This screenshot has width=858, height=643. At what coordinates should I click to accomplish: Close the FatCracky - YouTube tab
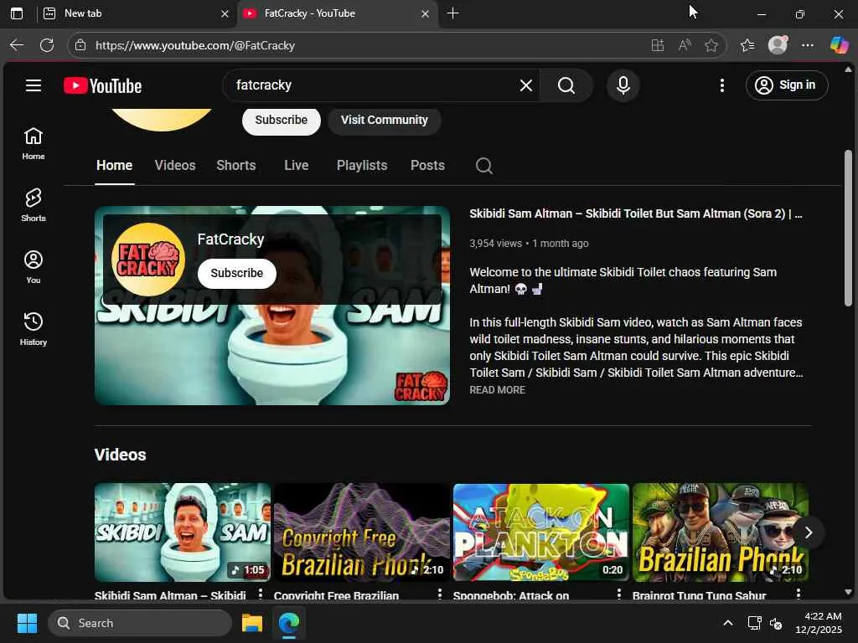click(x=425, y=13)
